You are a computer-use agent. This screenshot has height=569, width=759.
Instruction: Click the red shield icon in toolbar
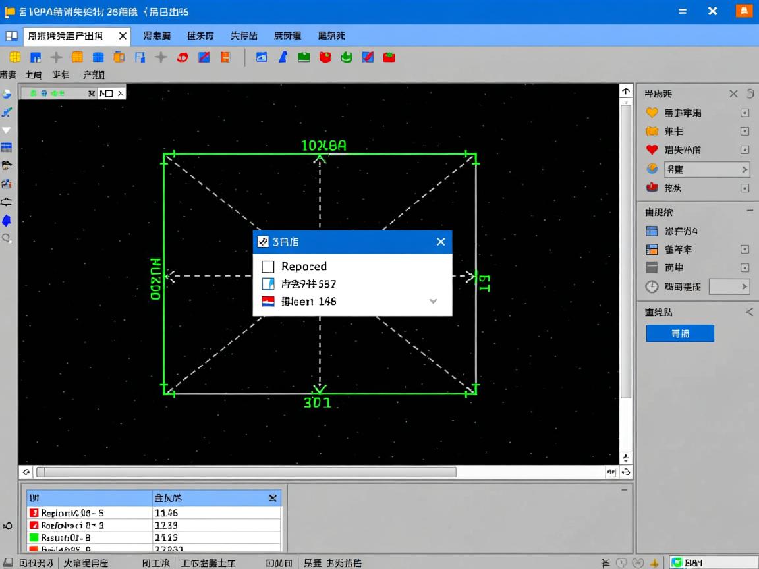(x=325, y=57)
